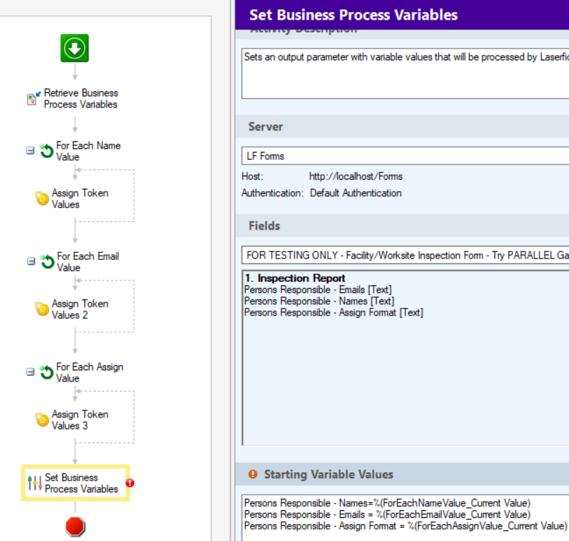Viewport: 569px width, 541px height.
Task: Open the LF Forms server combo box
Action: 405,156
